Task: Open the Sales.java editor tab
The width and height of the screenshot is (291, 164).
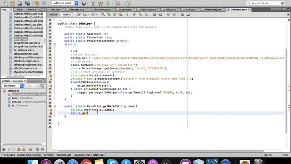Action: 171,10
